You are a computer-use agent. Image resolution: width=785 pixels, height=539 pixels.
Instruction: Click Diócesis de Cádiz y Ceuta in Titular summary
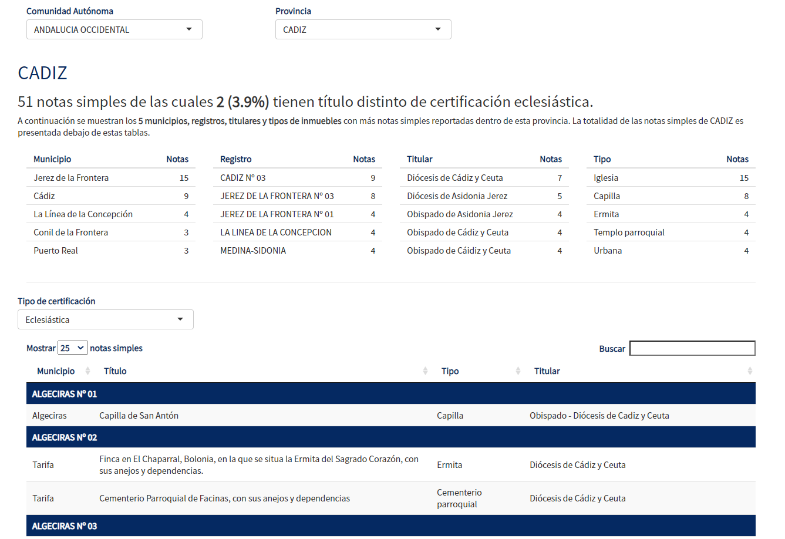point(455,177)
